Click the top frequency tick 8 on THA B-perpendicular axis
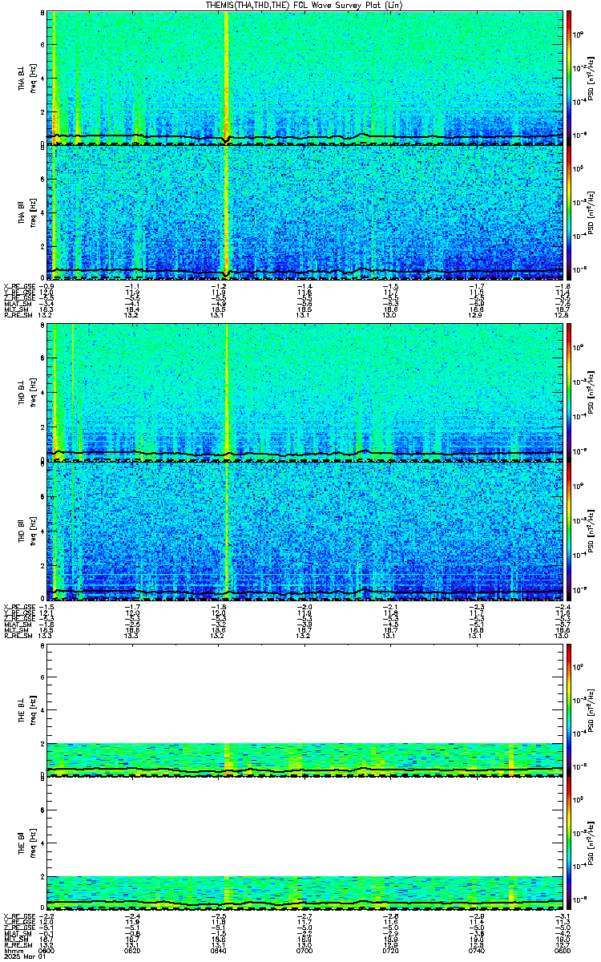 (x=42, y=14)
